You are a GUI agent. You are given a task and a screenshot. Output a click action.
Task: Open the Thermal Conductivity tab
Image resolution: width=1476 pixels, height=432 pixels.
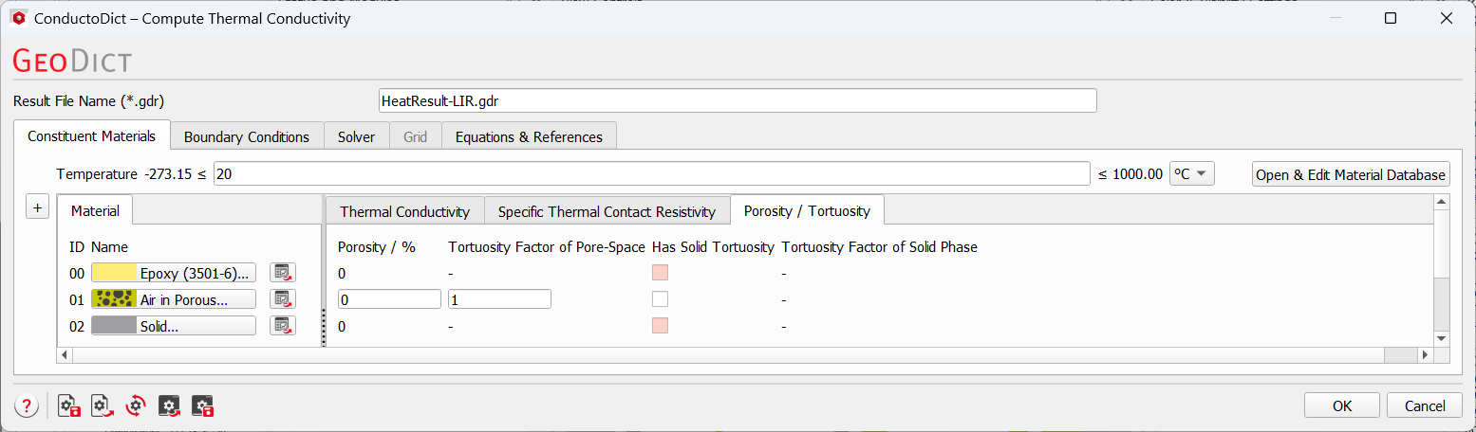point(404,211)
